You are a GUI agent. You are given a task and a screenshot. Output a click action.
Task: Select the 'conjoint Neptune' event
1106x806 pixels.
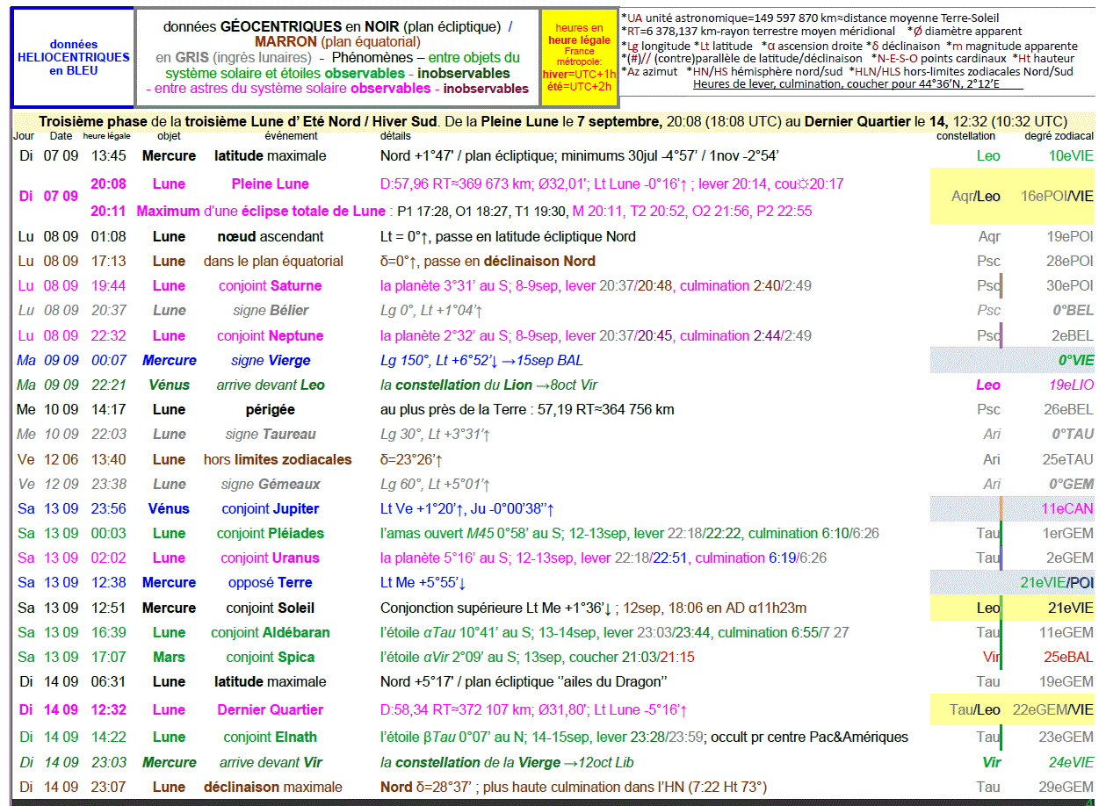point(270,335)
